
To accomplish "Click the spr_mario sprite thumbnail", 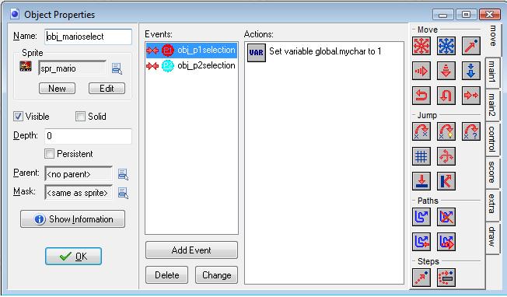I will 26,66.
